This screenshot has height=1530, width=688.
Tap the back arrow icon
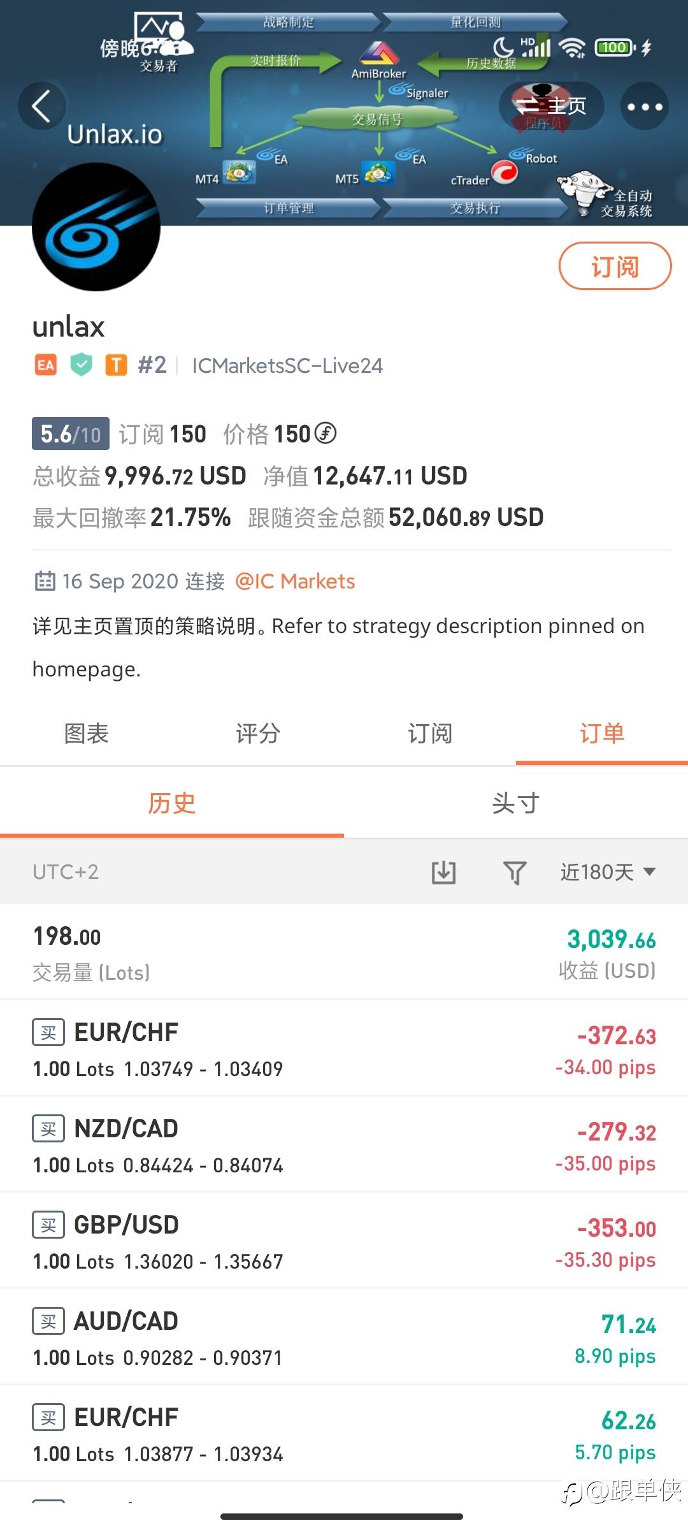41,106
